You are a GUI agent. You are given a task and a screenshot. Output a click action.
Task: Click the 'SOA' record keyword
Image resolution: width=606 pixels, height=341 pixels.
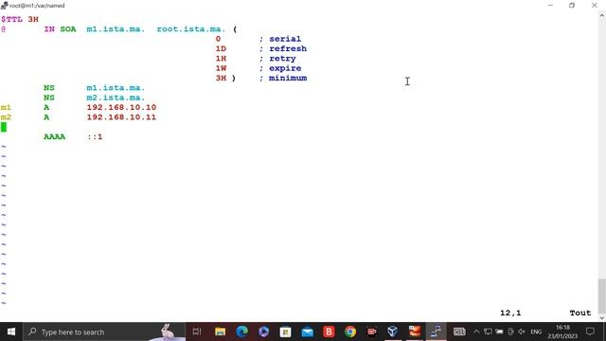pos(68,29)
